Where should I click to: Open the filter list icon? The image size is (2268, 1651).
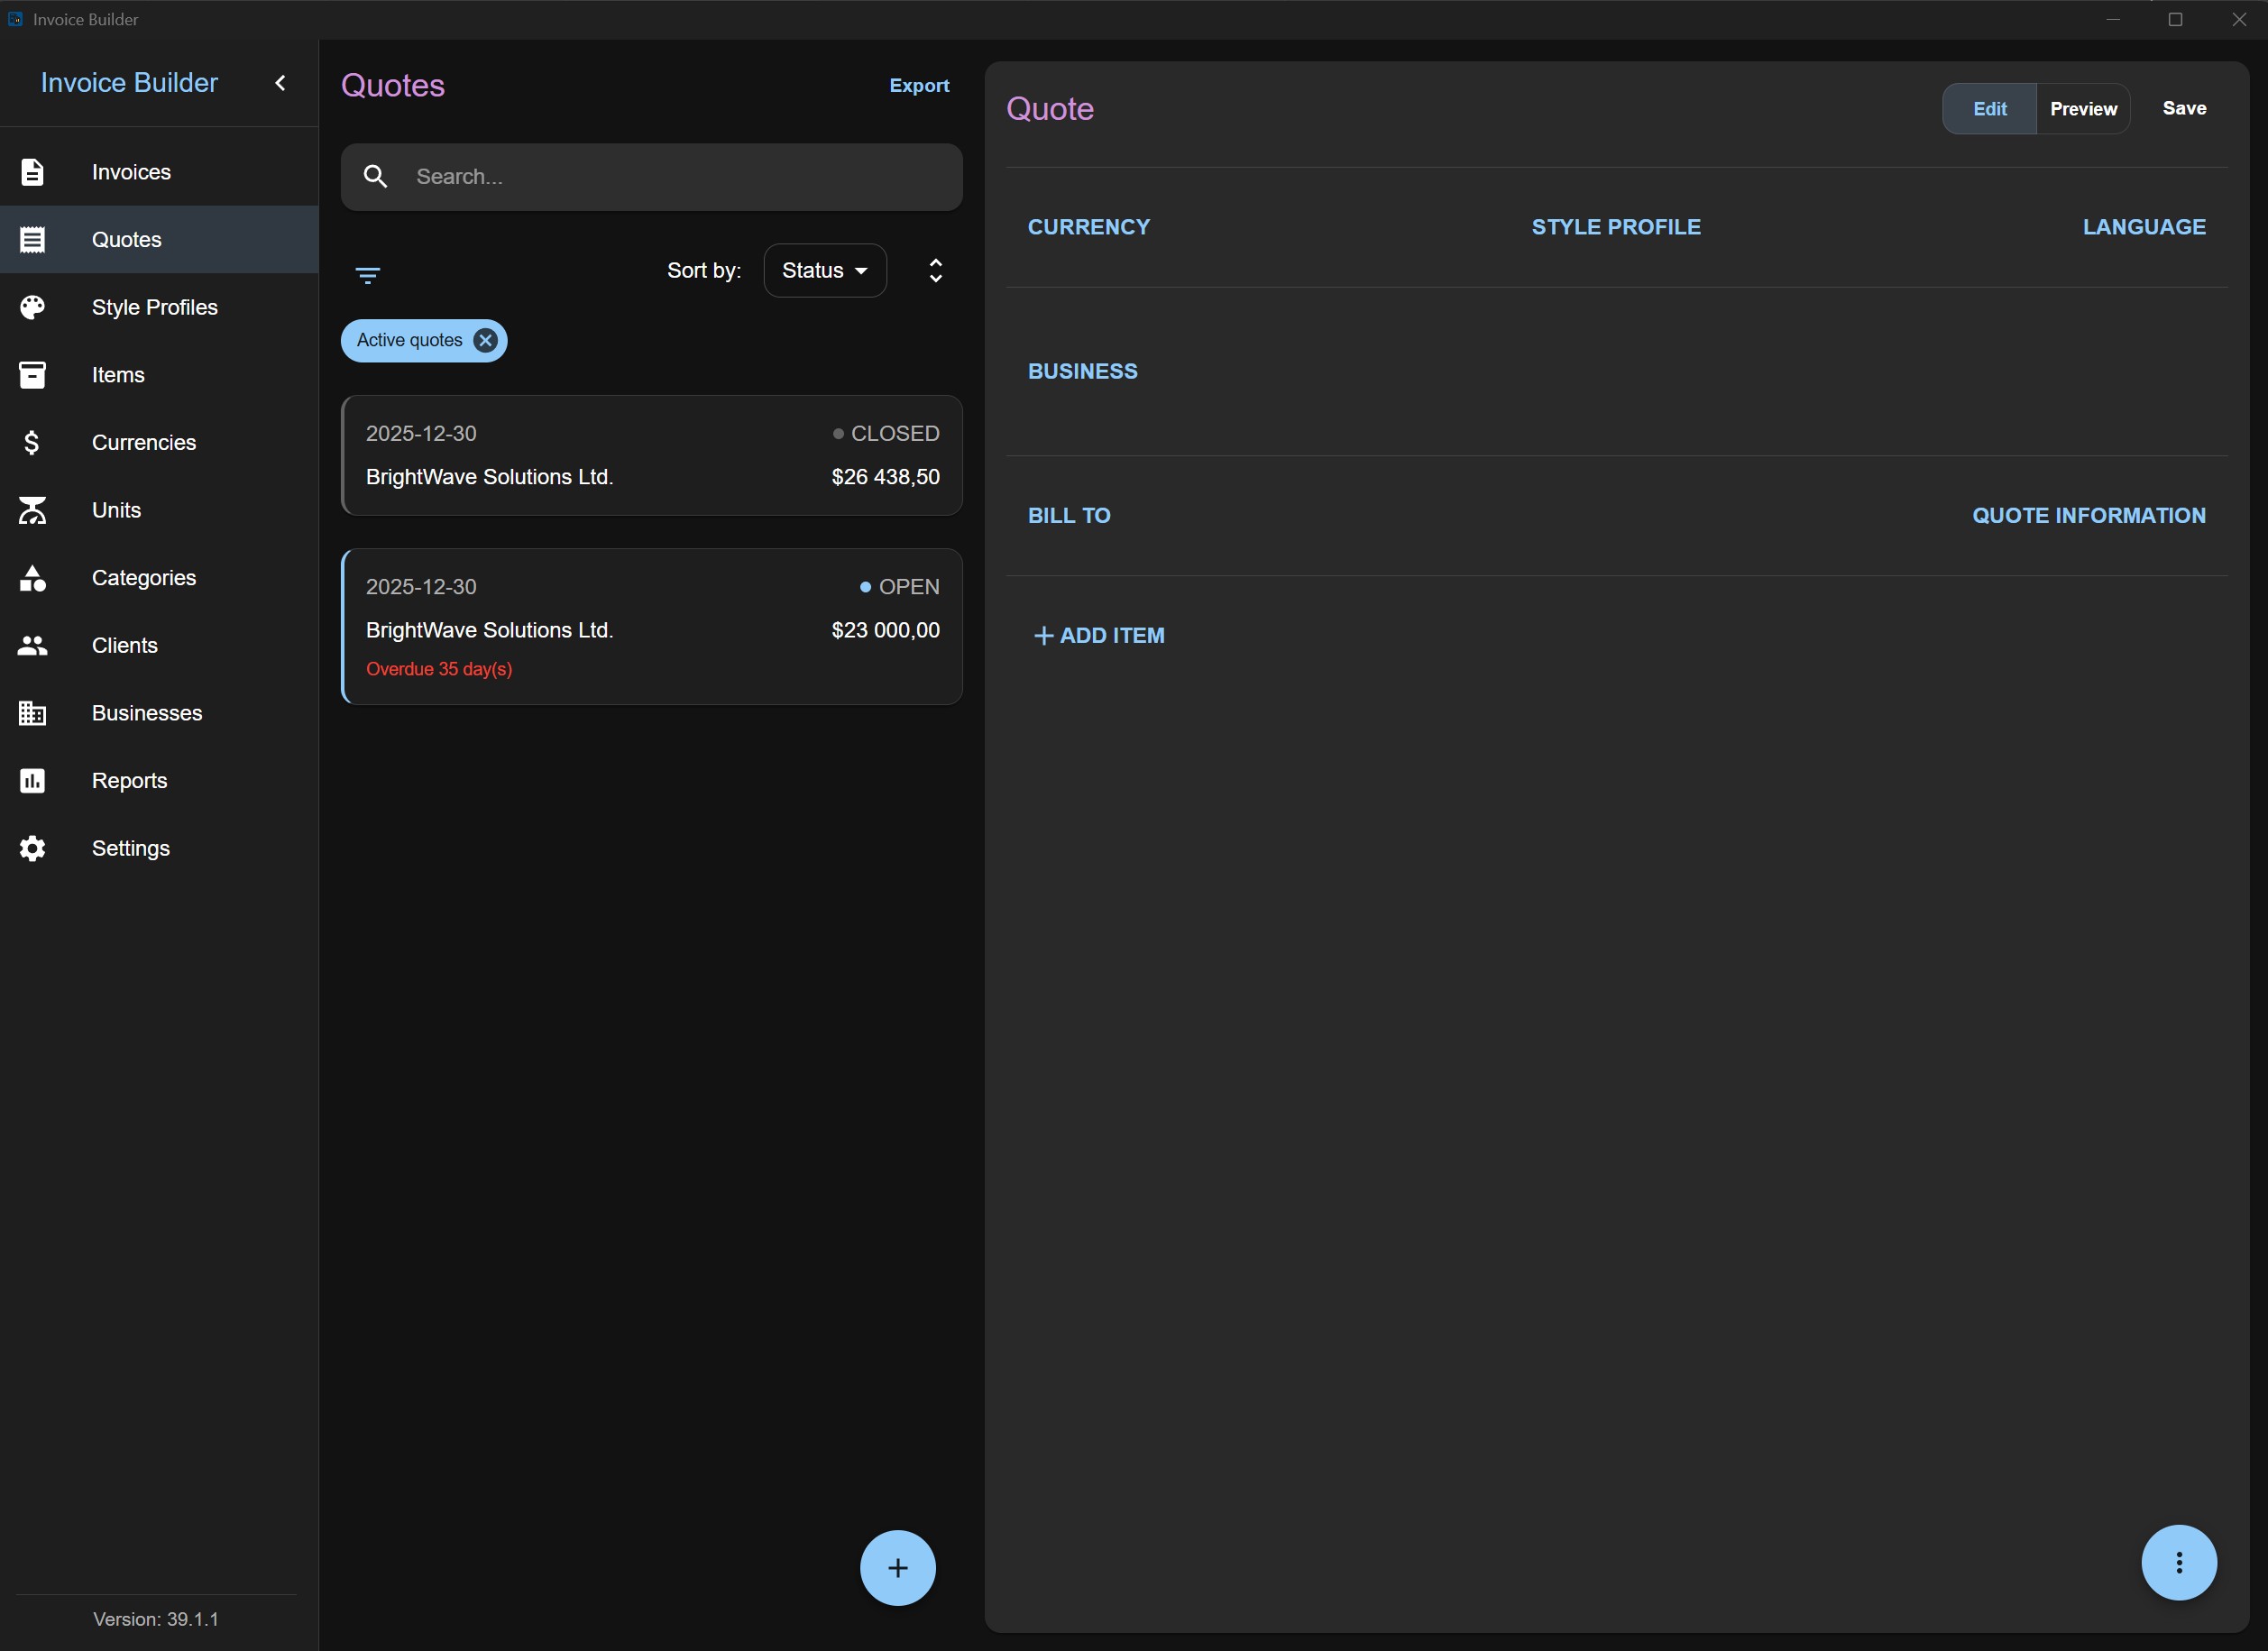pyautogui.click(x=368, y=275)
